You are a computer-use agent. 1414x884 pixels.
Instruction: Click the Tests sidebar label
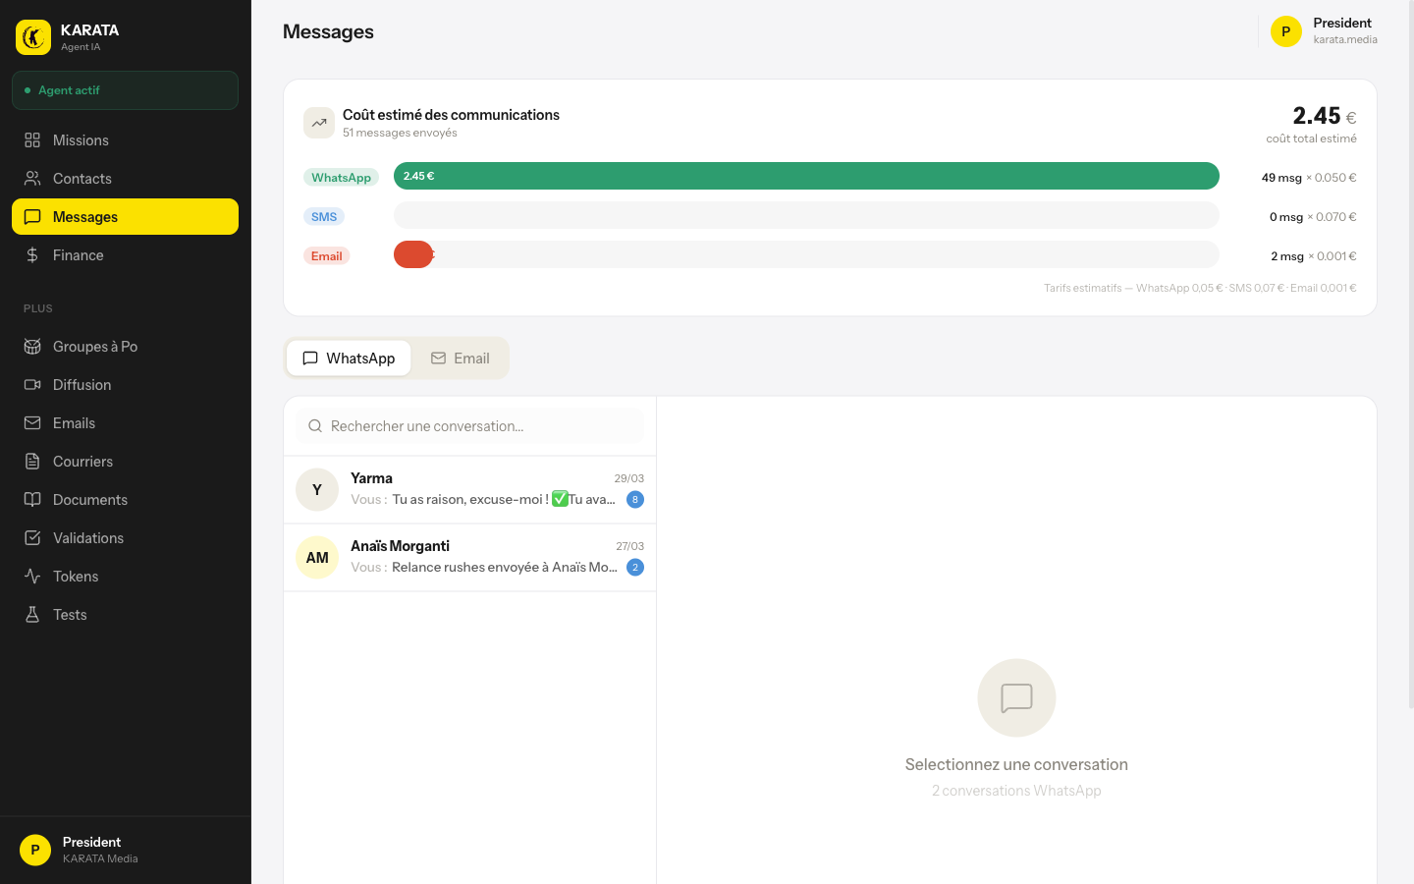click(70, 615)
